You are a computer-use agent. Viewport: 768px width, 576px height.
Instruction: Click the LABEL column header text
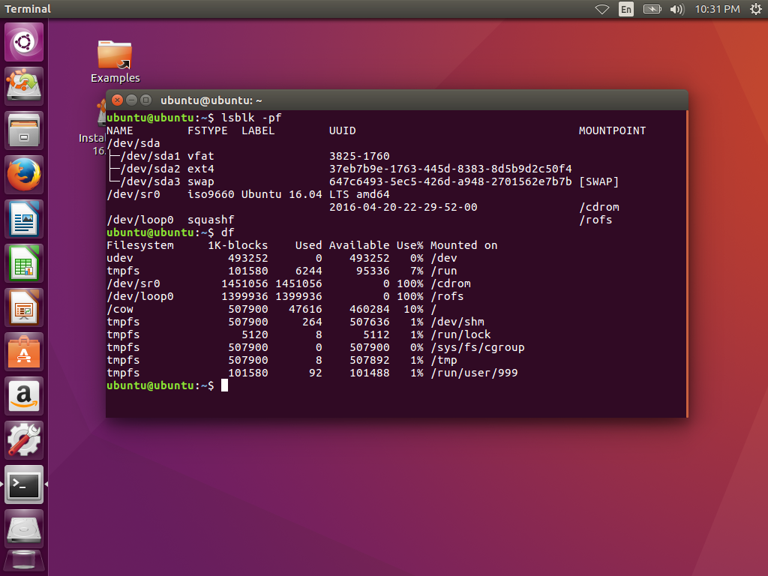258,130
